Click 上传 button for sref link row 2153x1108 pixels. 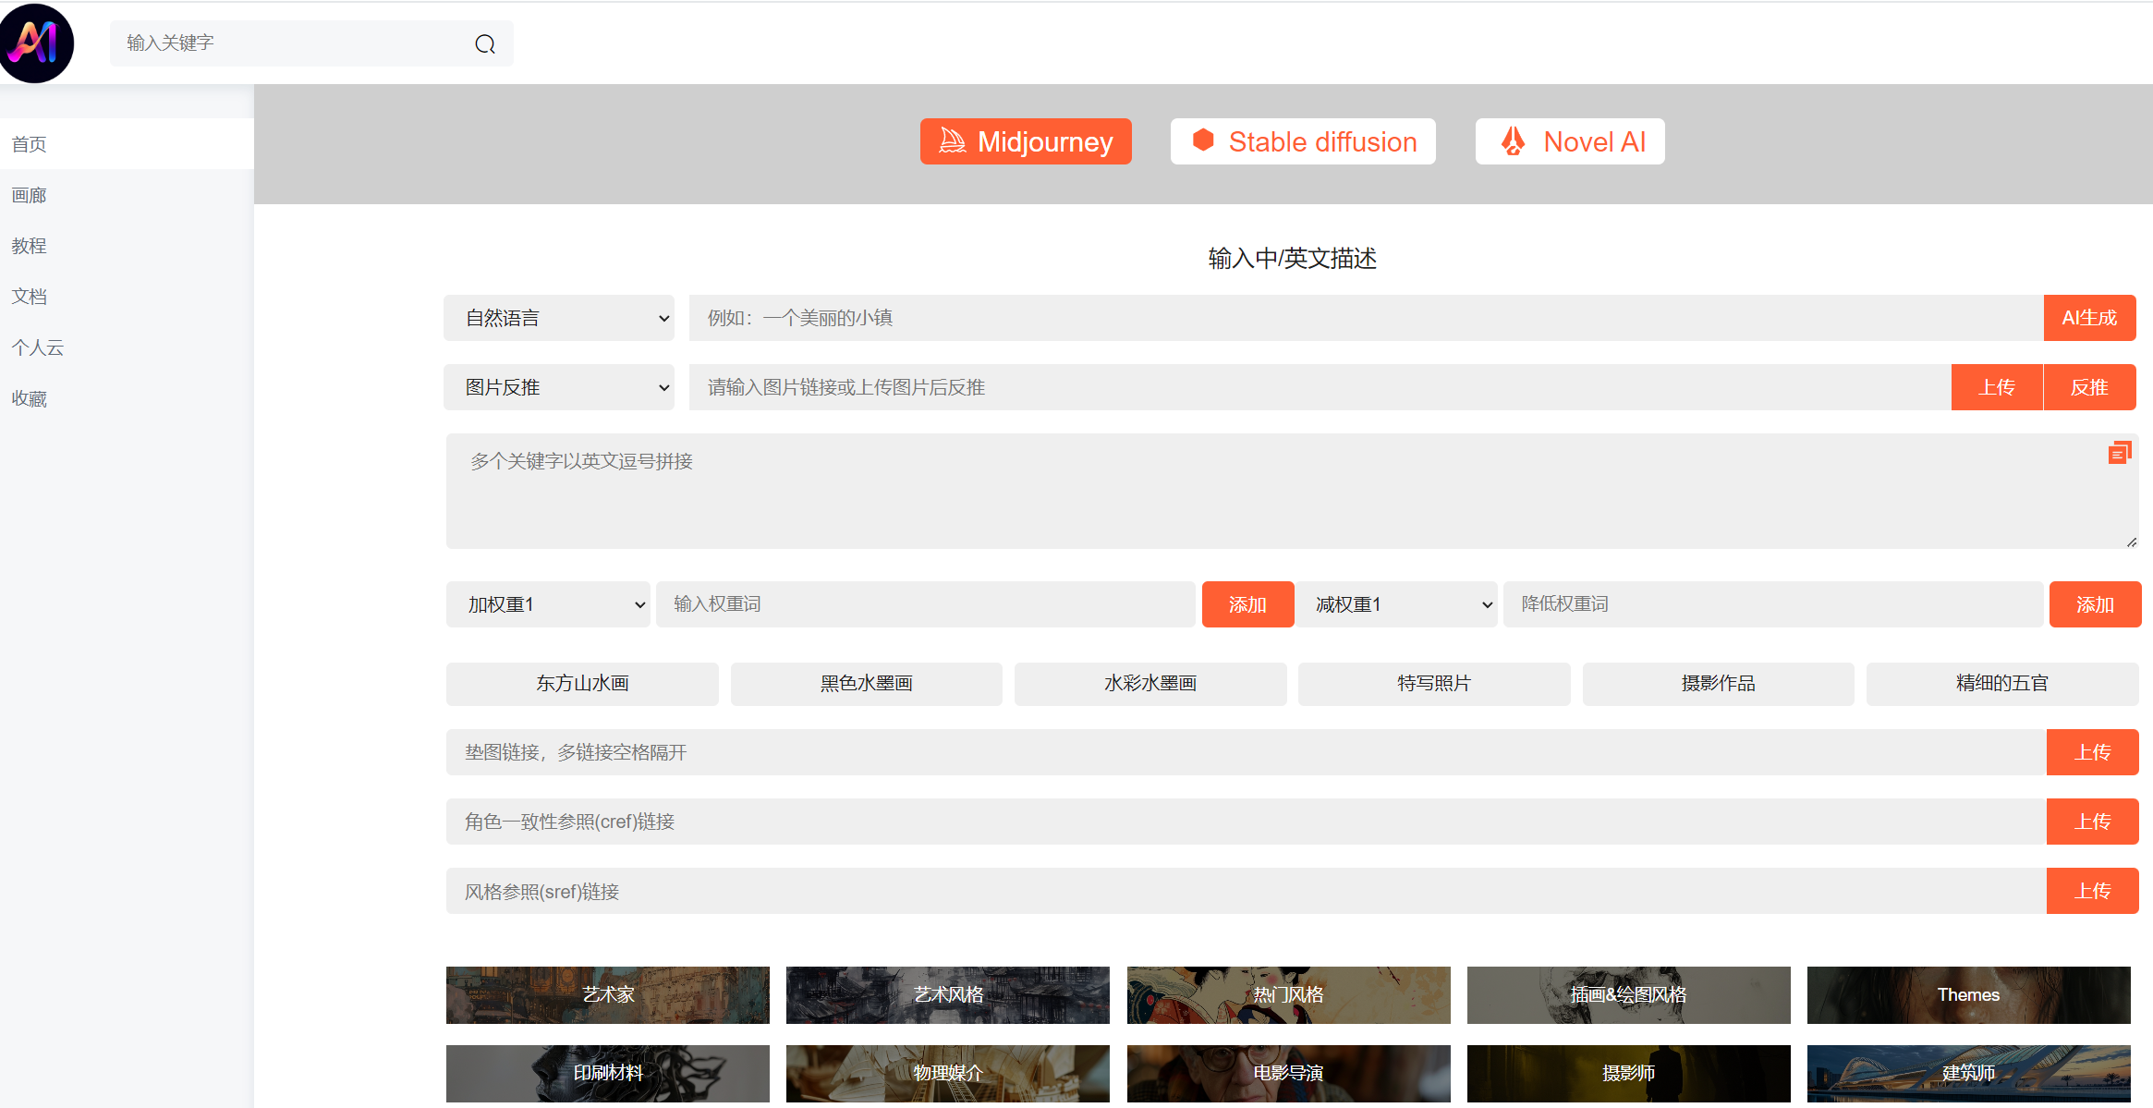click(x=2093, y=891)
